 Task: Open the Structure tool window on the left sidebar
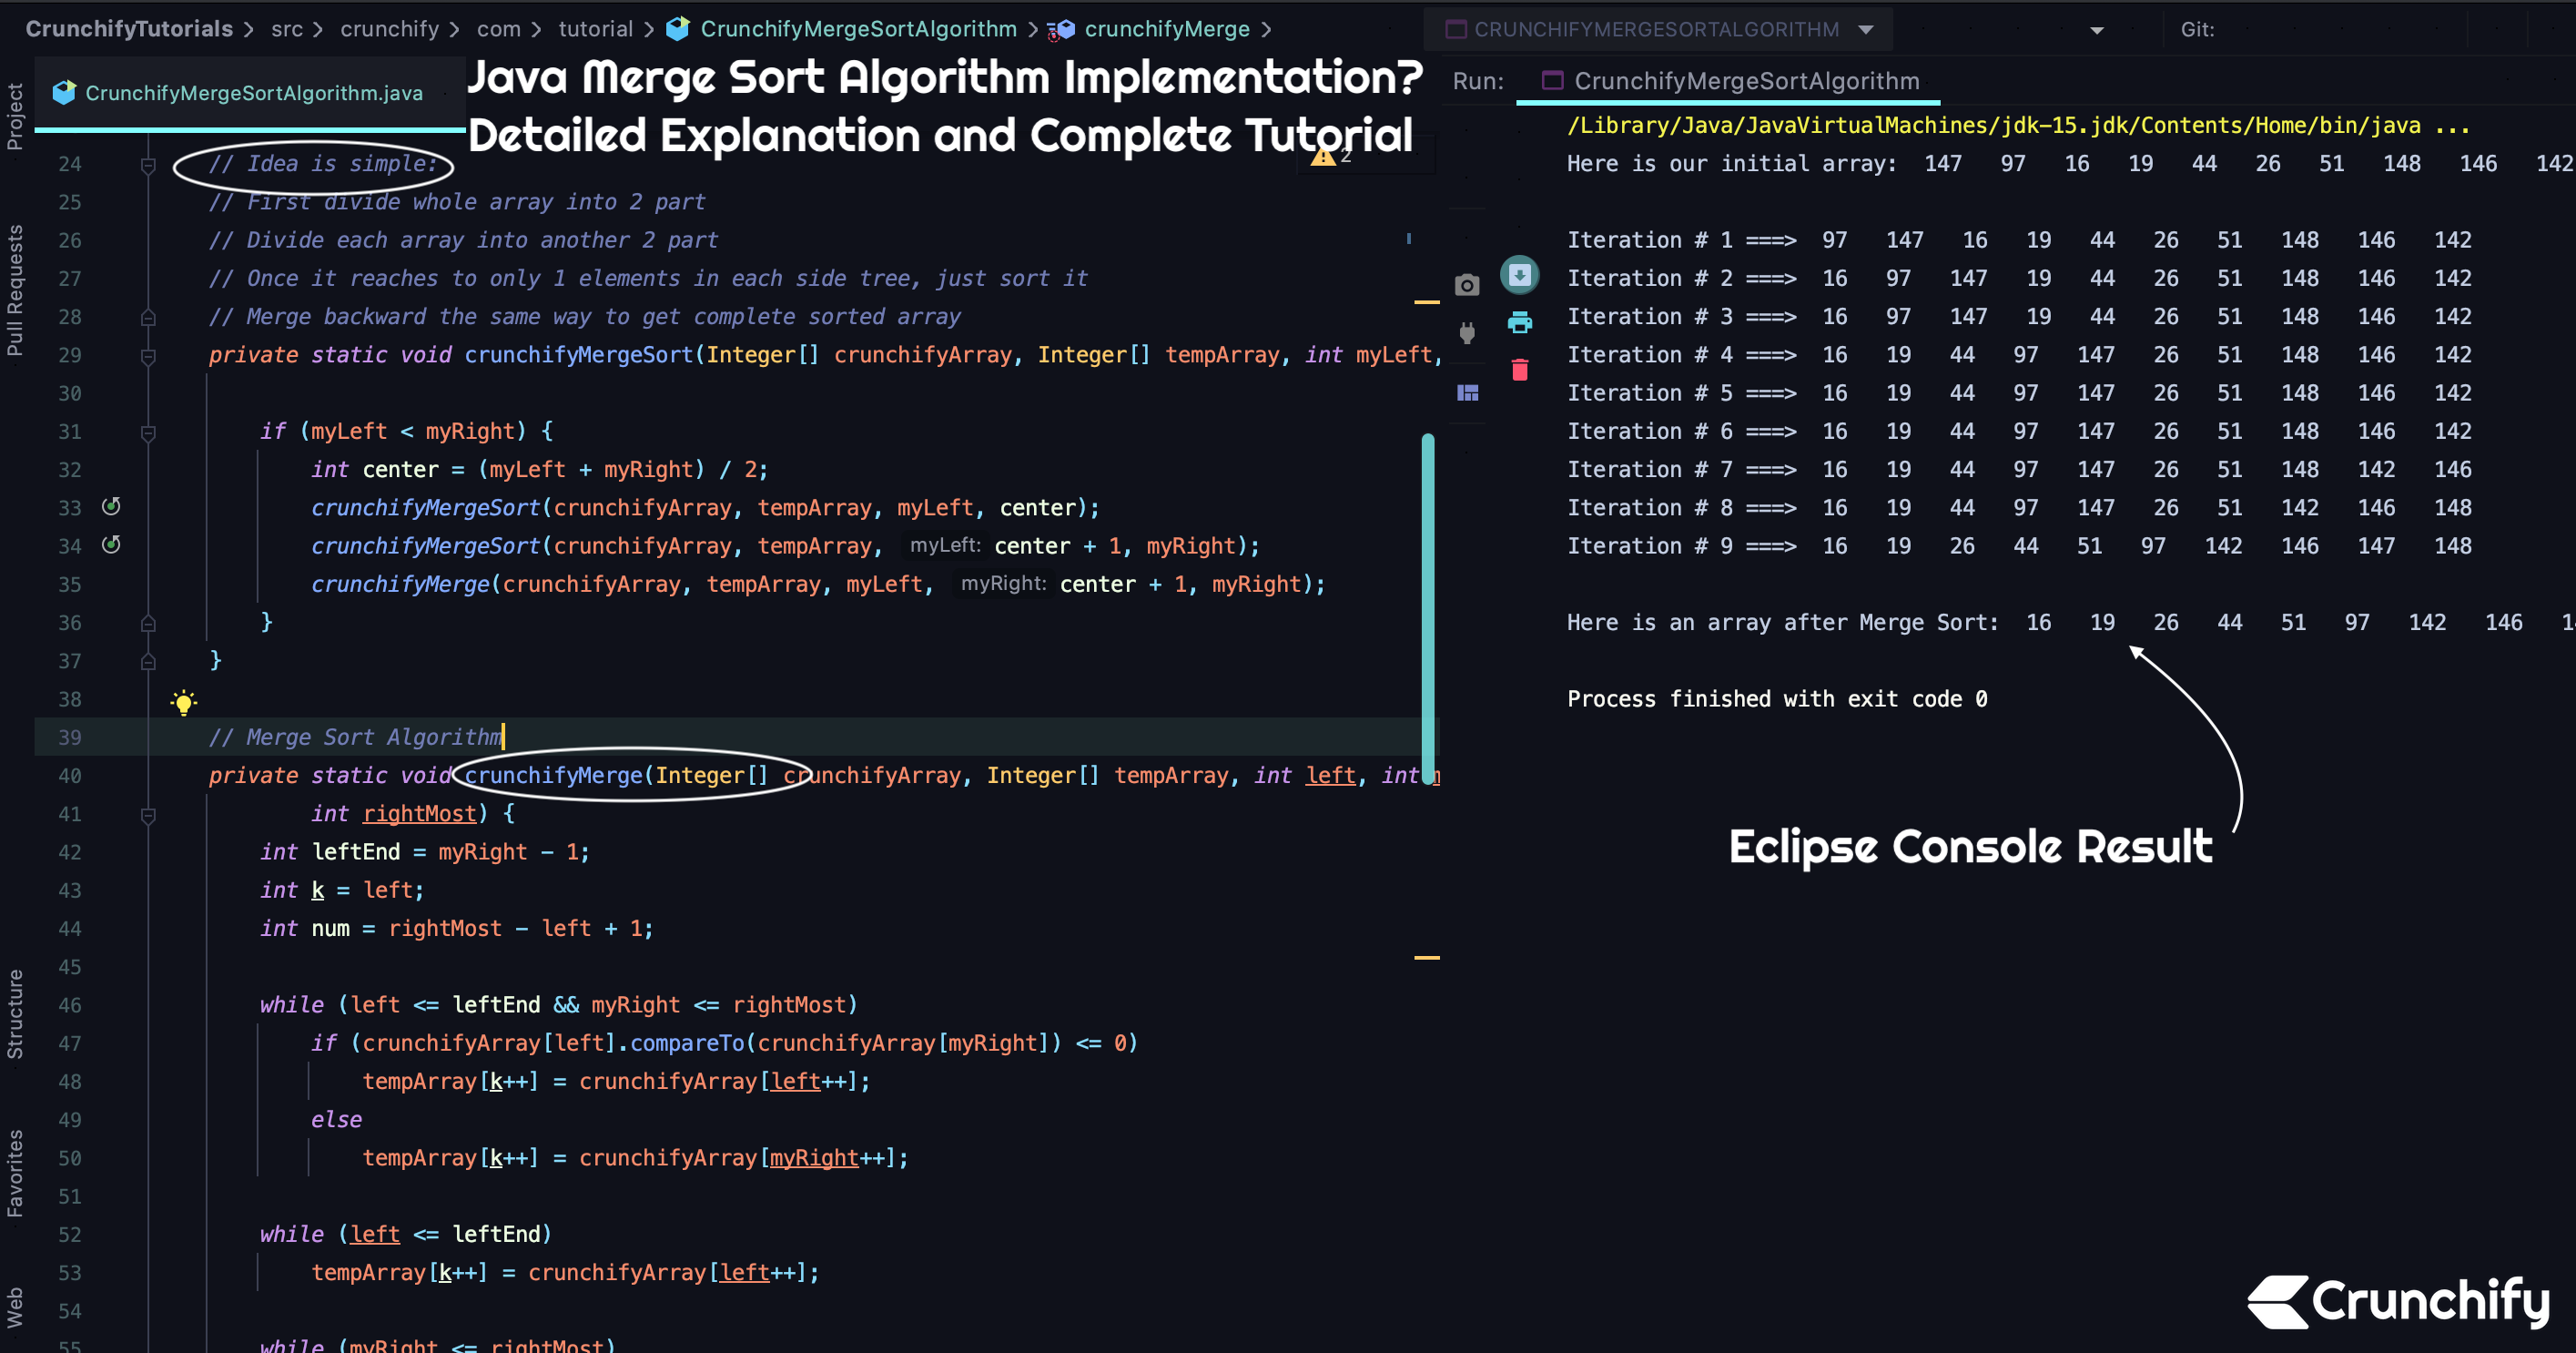15,1015
